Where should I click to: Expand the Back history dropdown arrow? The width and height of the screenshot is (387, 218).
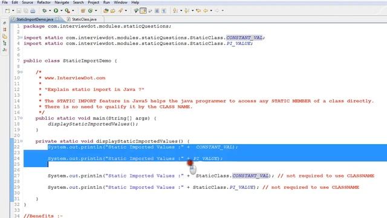coord(211,11)
